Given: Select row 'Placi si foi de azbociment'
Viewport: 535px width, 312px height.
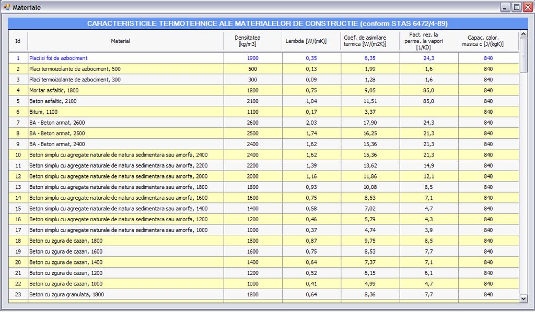Looking at the screenshot, I should (x=263, y=58).
